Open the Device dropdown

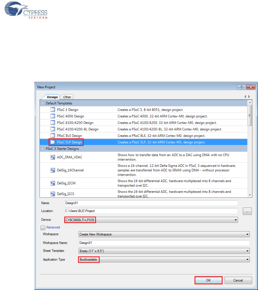(x=236, y=220)
